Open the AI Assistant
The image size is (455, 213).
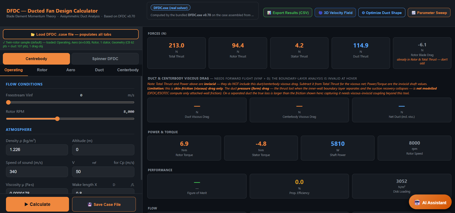[x=430, y=203]
